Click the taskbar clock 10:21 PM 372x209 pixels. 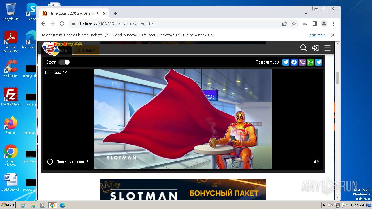coord(357,205)
